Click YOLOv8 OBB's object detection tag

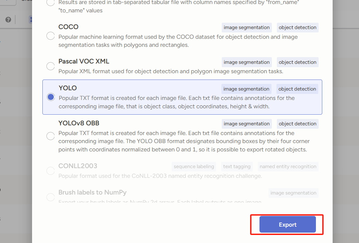[x=298, y=124]
